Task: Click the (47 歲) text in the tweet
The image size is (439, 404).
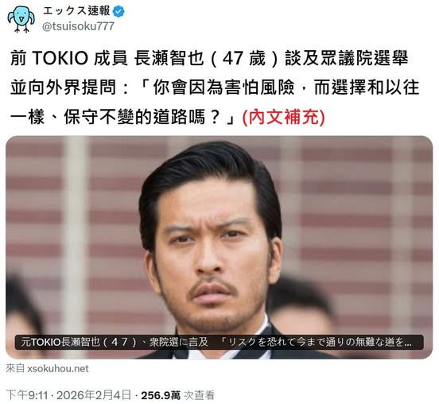Action: pyautogui.click(x=243, y=58)
